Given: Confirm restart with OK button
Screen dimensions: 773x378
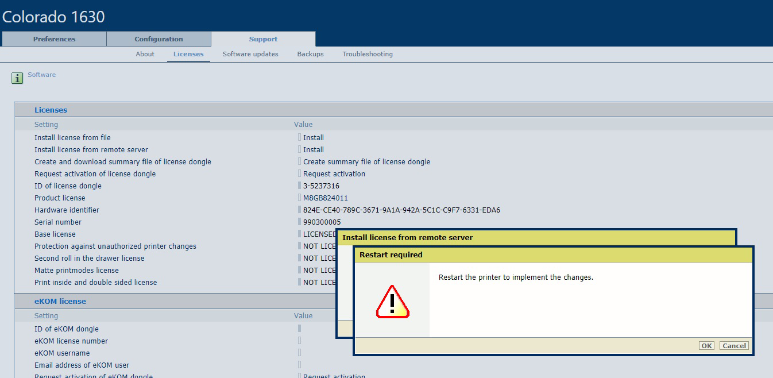Looking at the screenshot, I should click(x=706, y=345).
